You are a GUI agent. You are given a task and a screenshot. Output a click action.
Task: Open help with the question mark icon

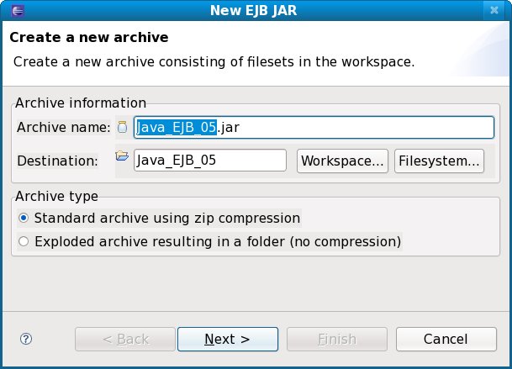(25, 339)
